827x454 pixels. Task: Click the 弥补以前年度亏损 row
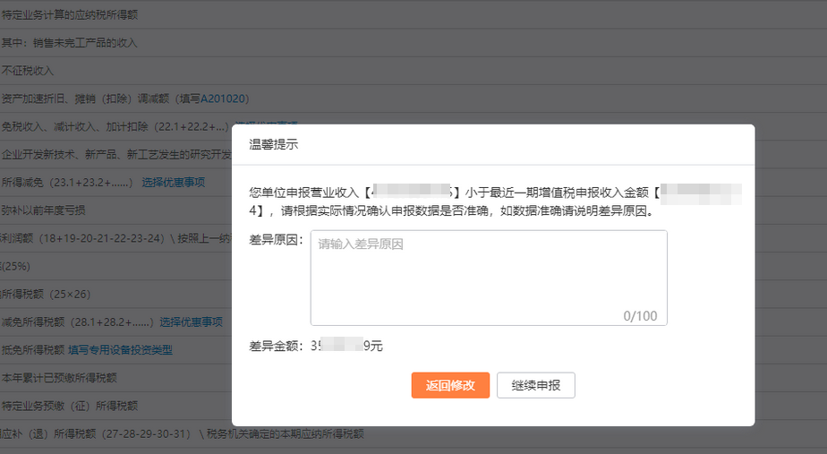[43, 210]
